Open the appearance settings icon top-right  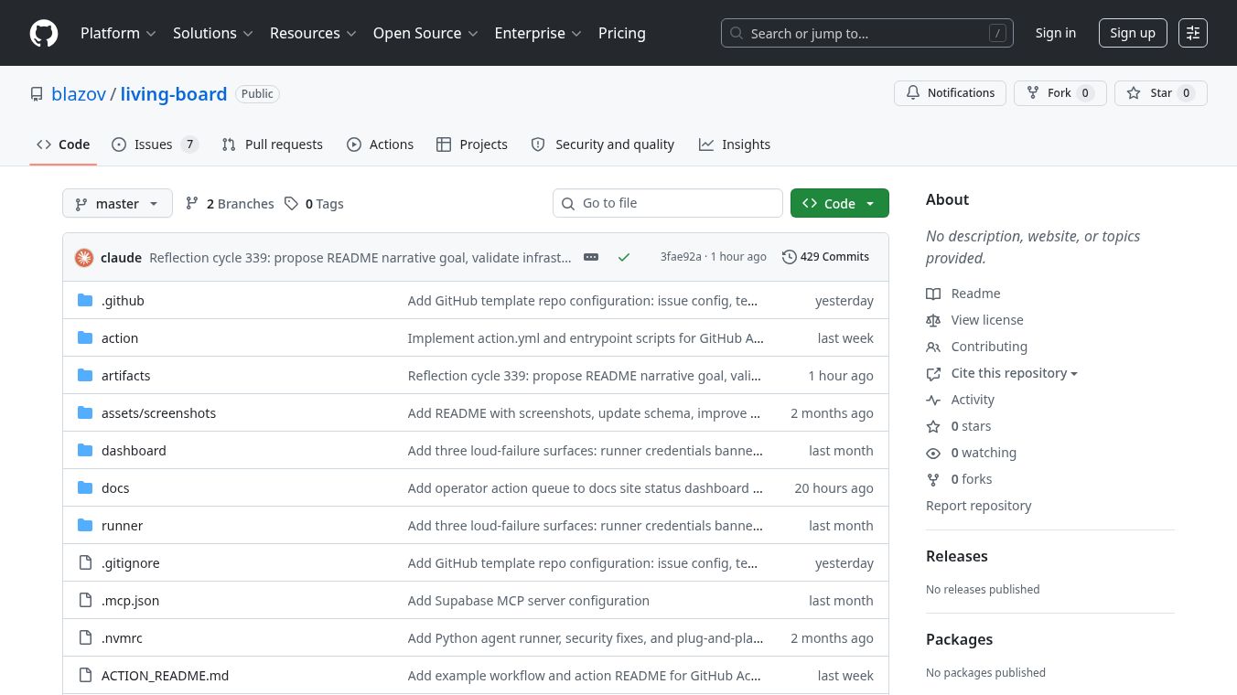click(x=1193, y=33)
